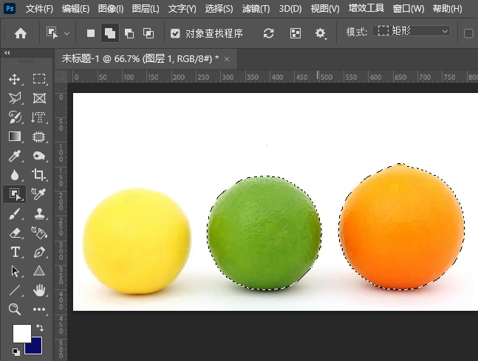Open the 视图(V) menu

tap(325, 9)
